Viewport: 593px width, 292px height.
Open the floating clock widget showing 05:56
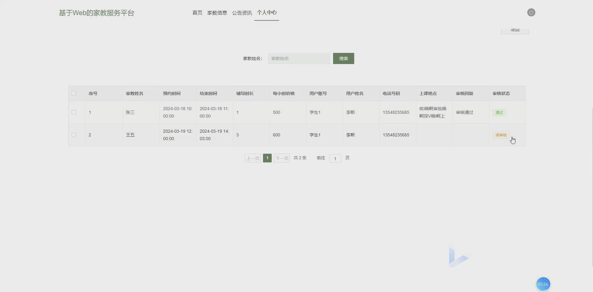543,284
